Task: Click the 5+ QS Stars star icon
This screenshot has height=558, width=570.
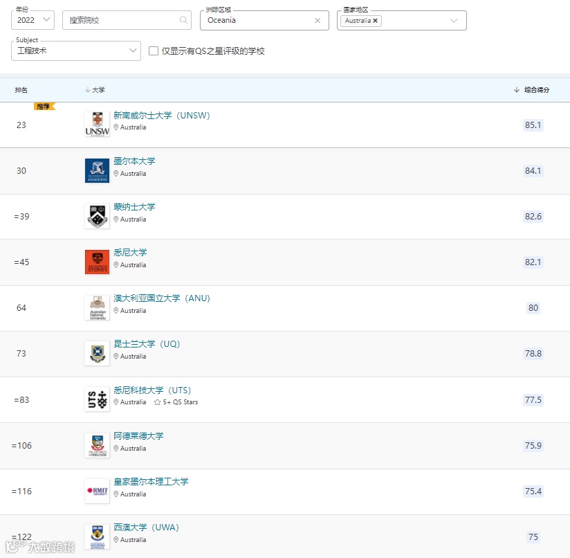Action: (x=158, y=402)
